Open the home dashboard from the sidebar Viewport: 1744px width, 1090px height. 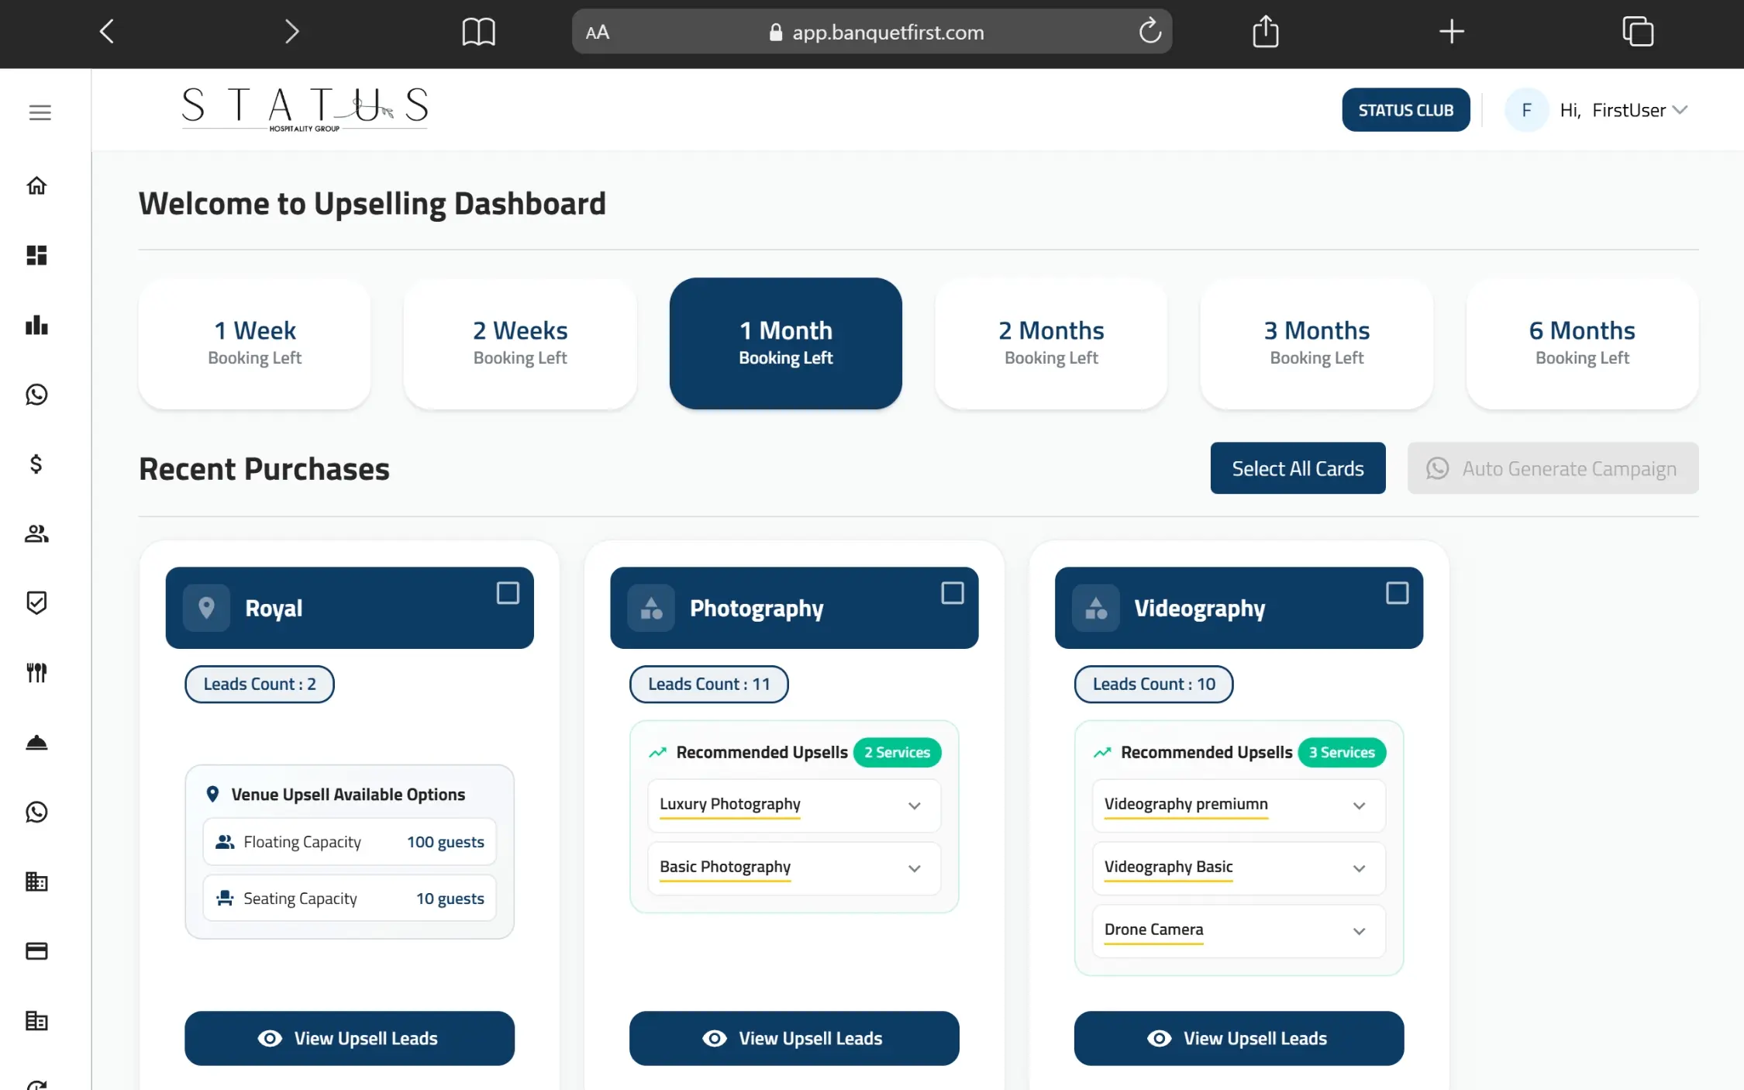[x=36, y=185]
